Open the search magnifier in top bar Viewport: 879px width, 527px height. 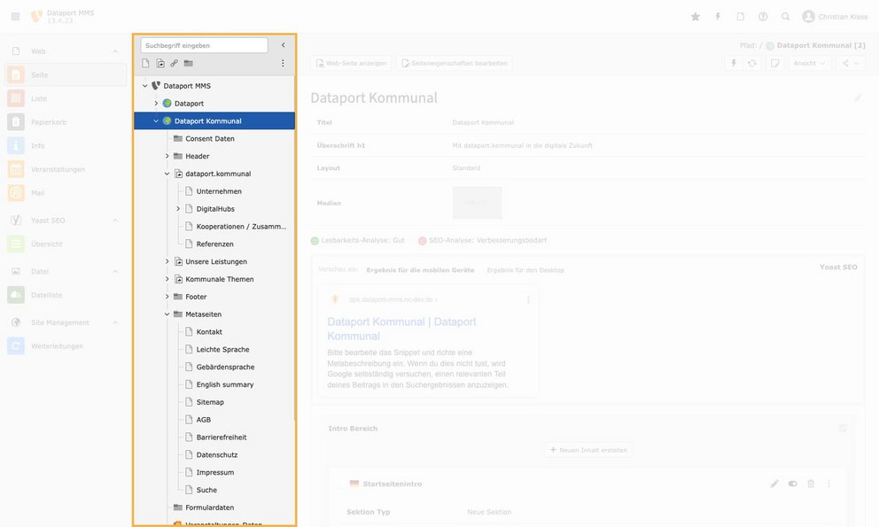coord(785,17)
